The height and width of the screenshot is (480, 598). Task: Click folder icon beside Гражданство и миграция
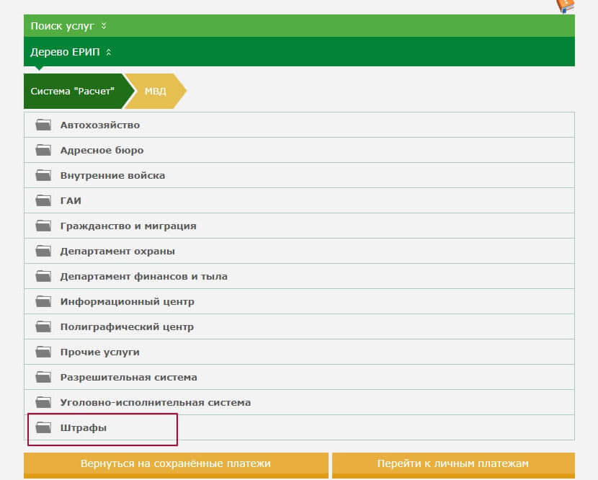44,226
